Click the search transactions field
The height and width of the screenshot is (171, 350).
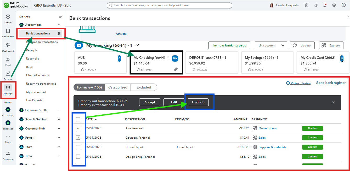point(169,5)
